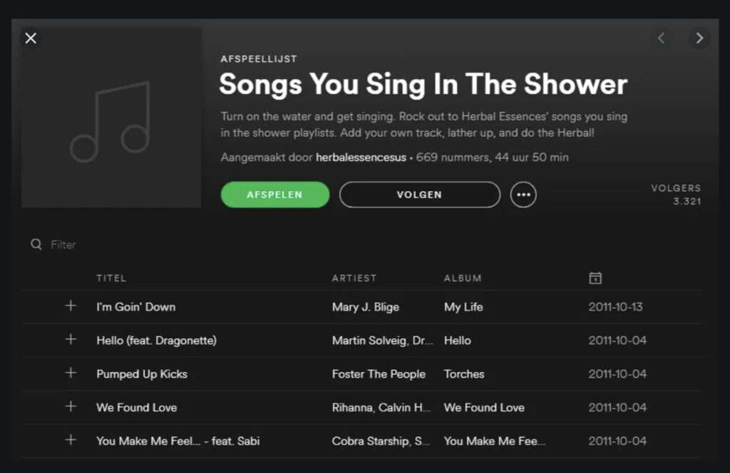Add You Make Me Feel with plus icon

71,440
